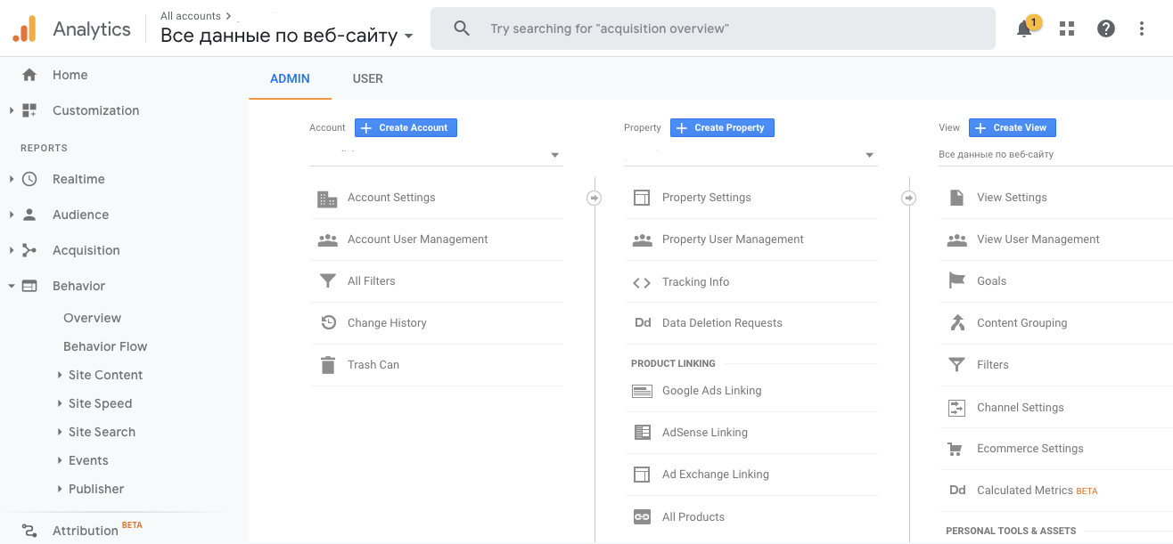Click the Attribution path icon

[x=29, y=531]
